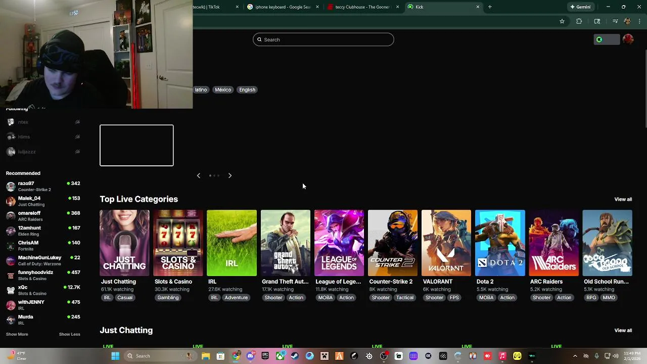The width and height of the screenshot is (647, 364).
Task: Open the SteelSeries taskbar icon
Action: [x=369, y=356]
